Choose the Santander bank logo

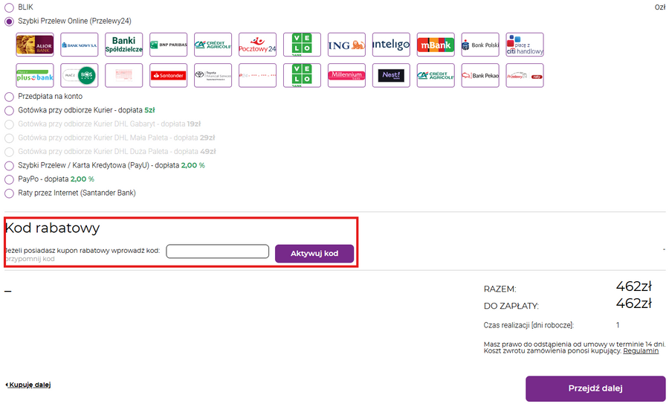pos(168,75)
